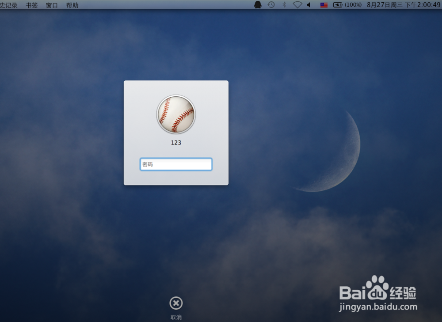Open the 史记录 menu
The height and width of the screenshot is (322, 442).
point(9,5)
